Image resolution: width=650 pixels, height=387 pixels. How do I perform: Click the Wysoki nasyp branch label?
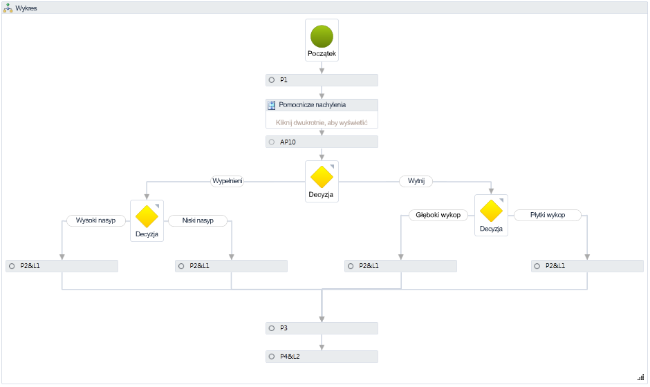[x=95, y=221]
